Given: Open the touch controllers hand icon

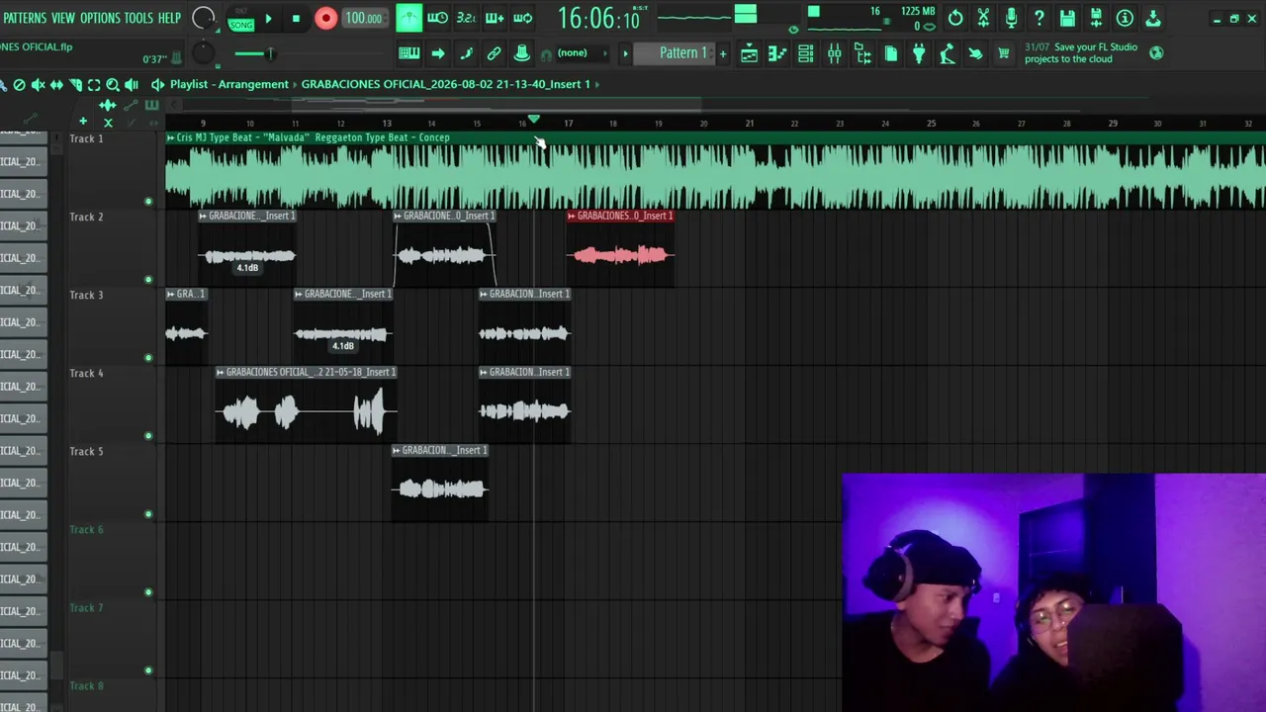Looking at the screenshot, I should (975, 53).
